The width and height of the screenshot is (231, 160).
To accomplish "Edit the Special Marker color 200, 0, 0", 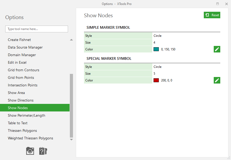I will [217, 80].
